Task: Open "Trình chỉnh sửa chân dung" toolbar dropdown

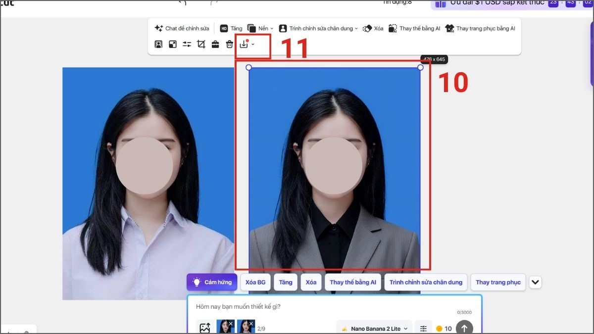Action: [x=318, y=29]
